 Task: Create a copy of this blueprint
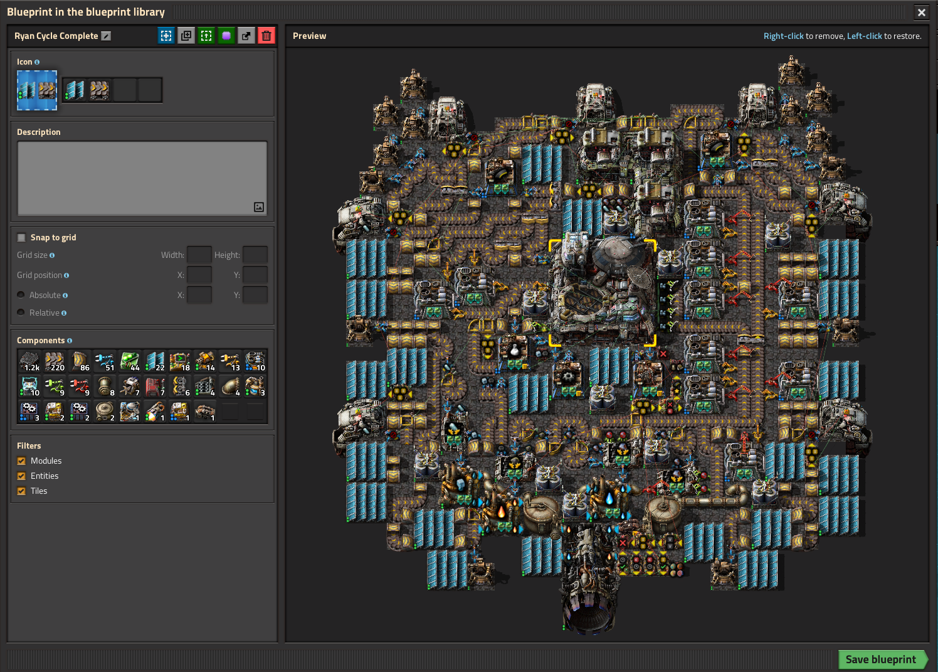pyautogui.click(x=186, y=36)
